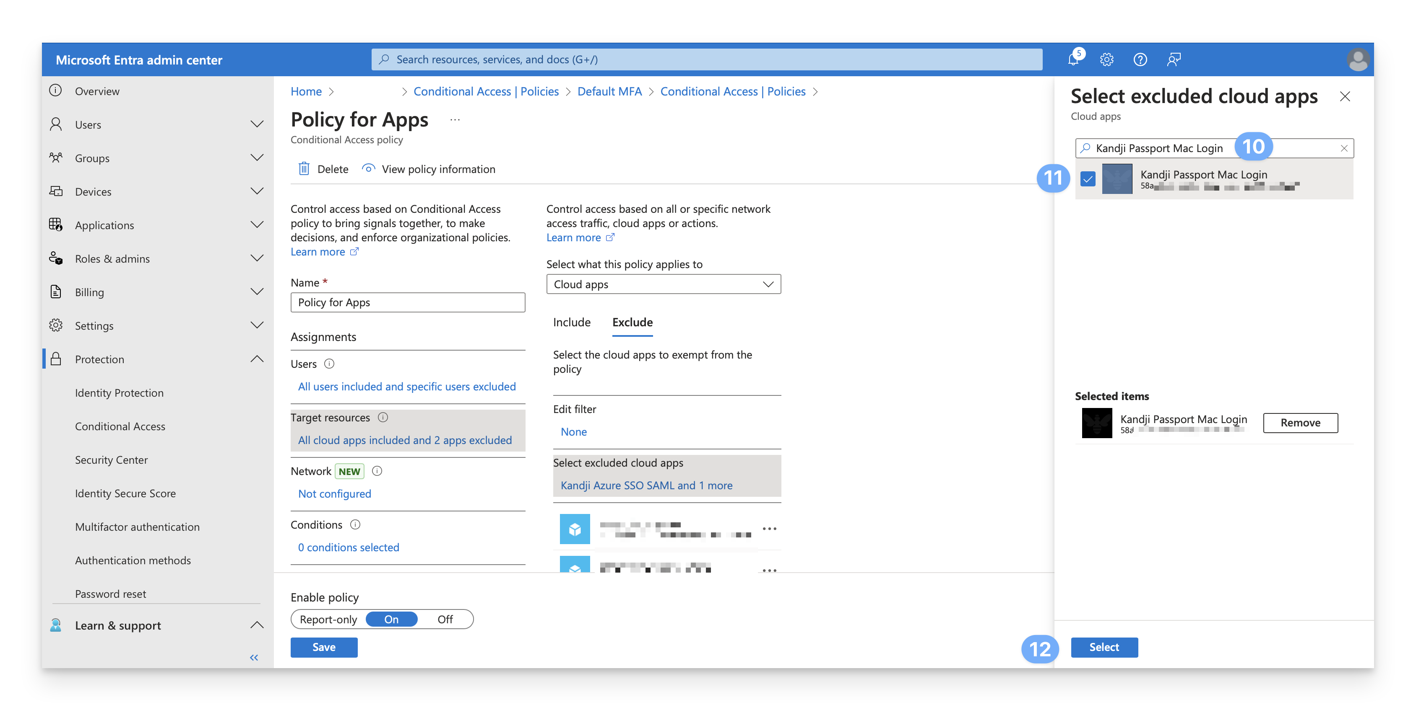
Task: Open Conditional Access in sidebar
Action: (x=120, y=426)
